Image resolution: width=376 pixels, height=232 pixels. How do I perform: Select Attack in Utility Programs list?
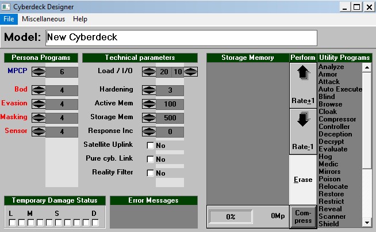tap(329, 82)
